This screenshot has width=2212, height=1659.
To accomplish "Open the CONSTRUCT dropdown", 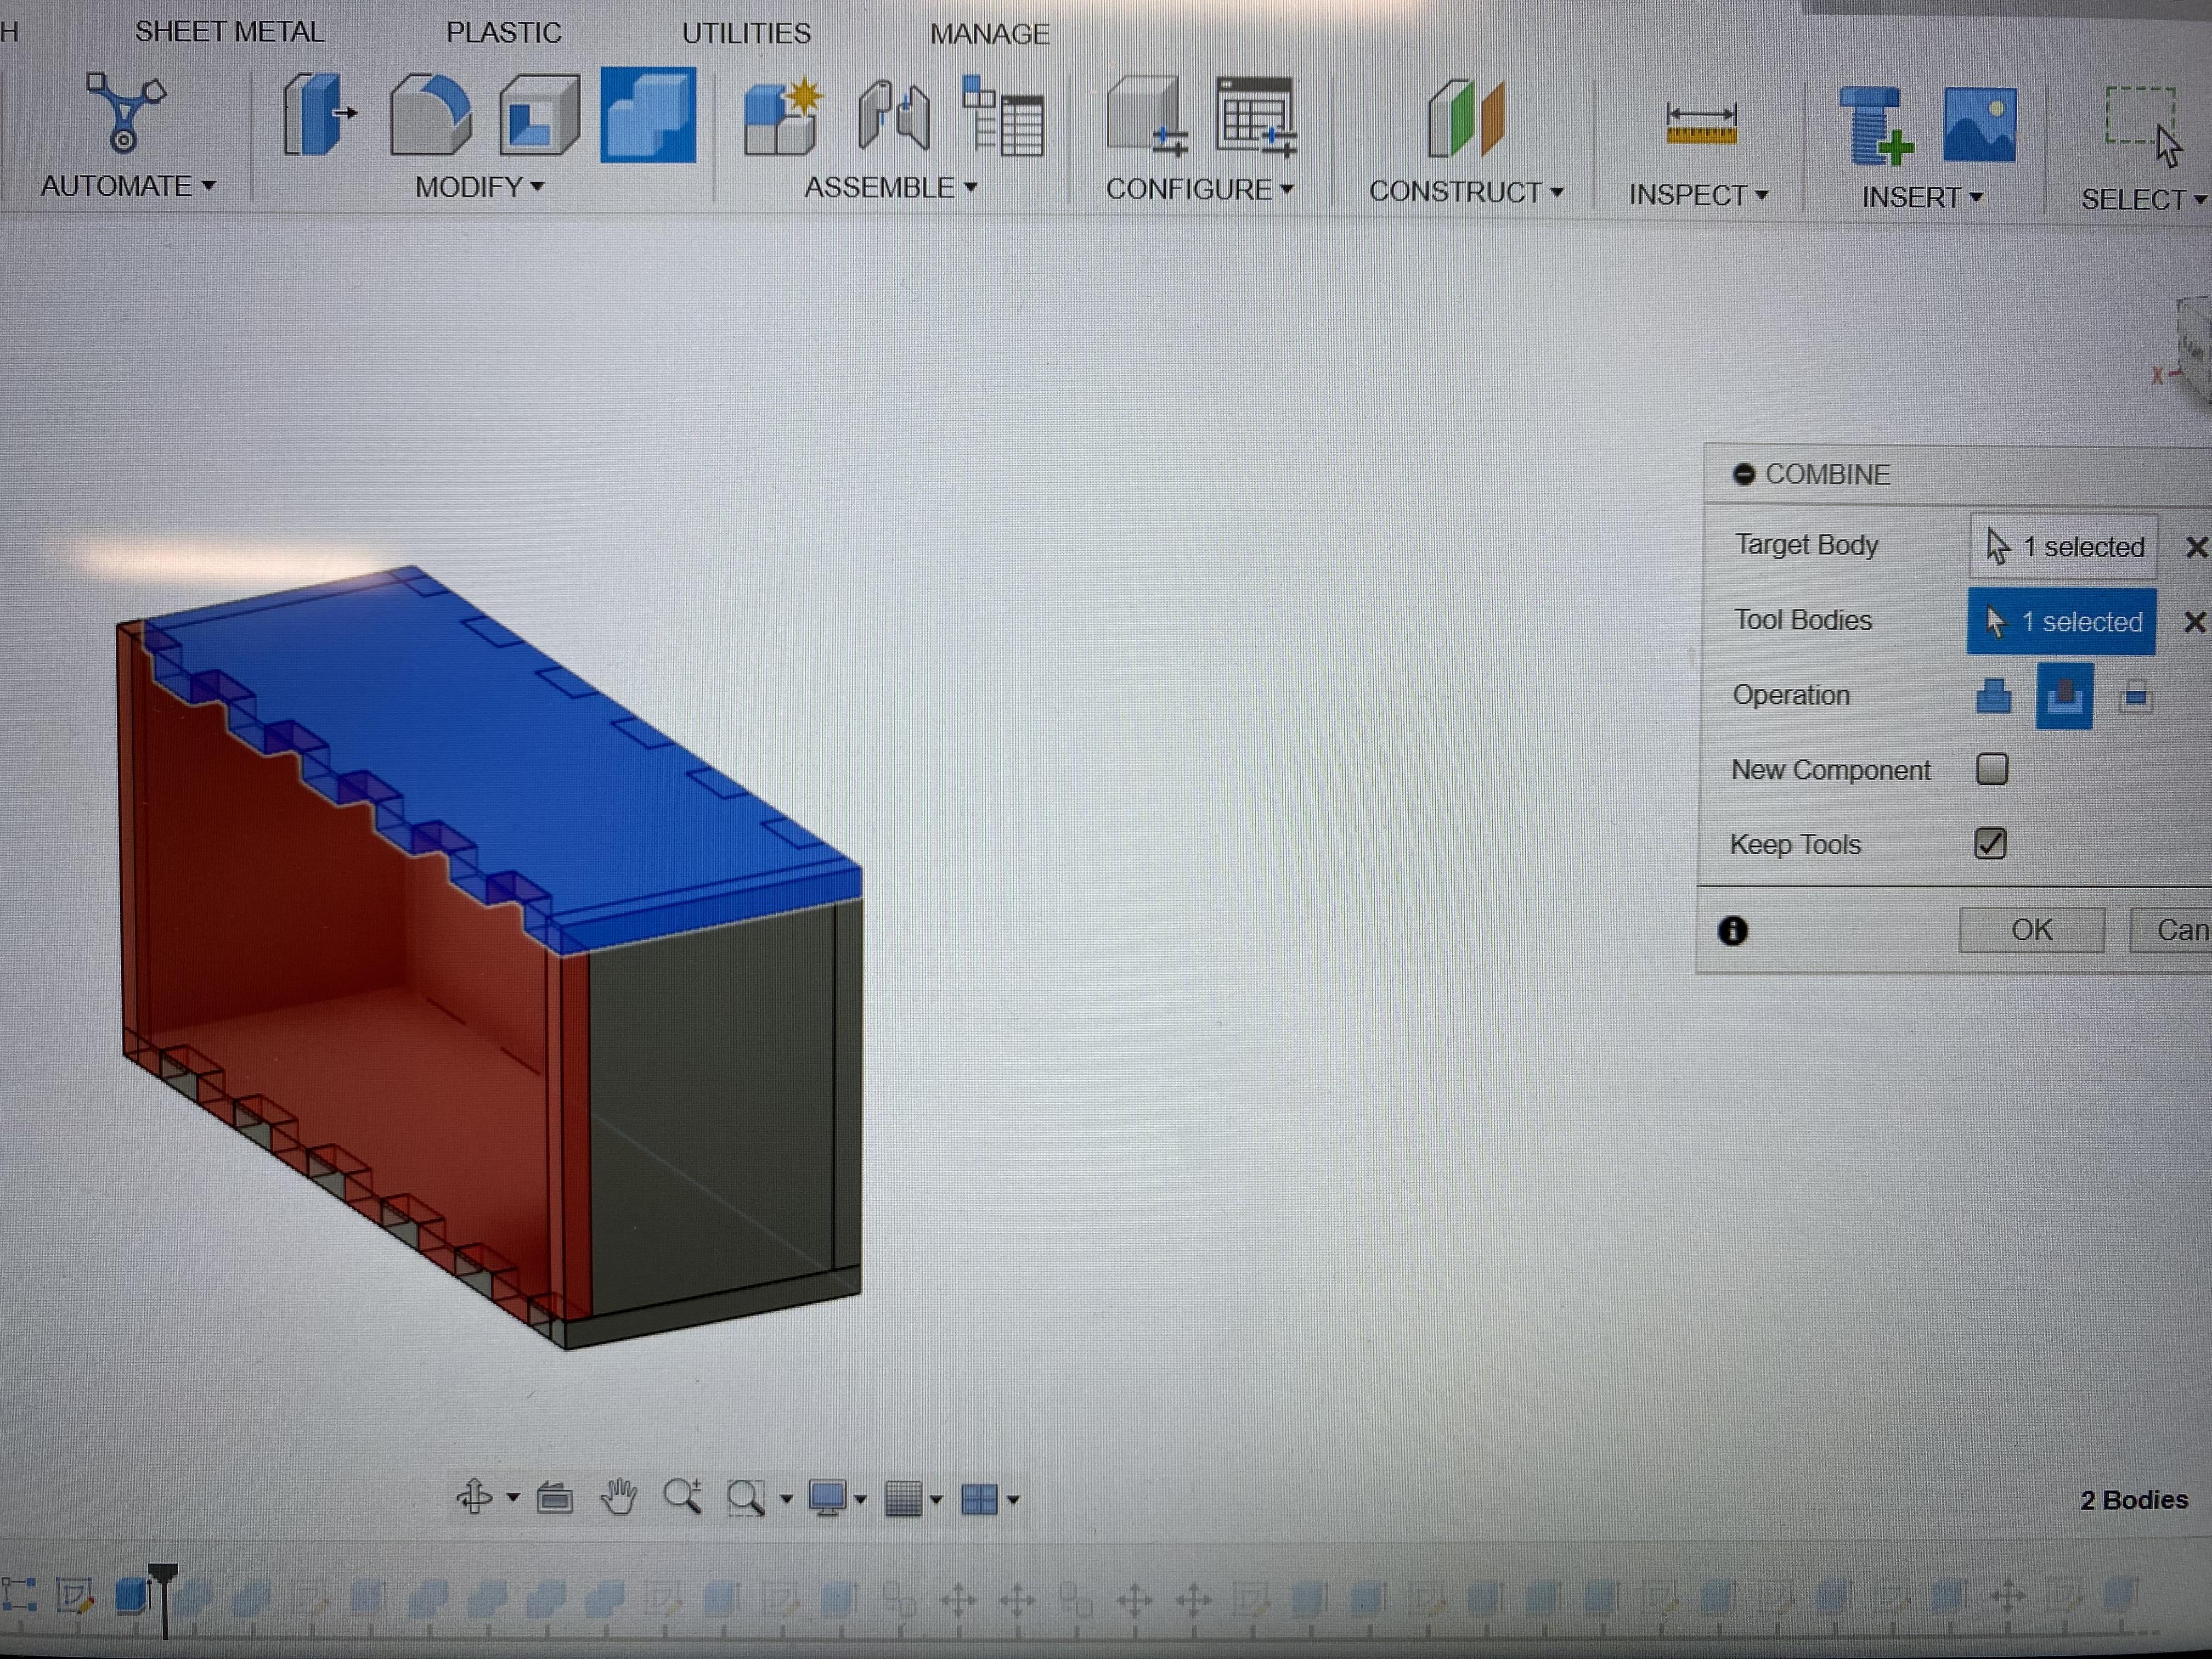I will coord(1466,192).
